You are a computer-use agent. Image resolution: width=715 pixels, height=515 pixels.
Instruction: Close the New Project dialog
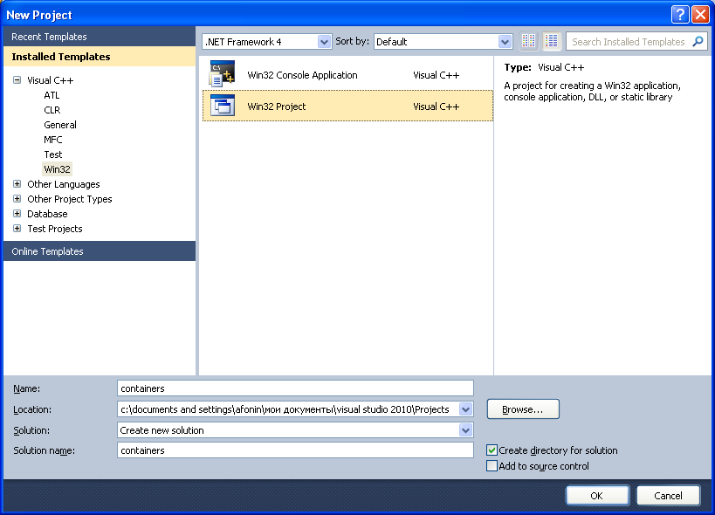click(x=700, y=15)
